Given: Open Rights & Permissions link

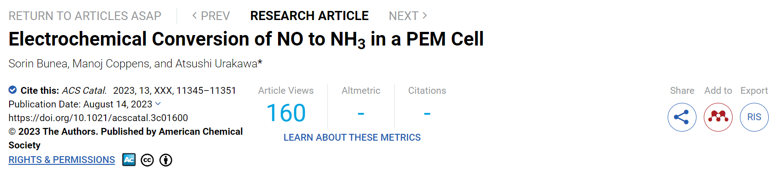Looking at the screenshot, I should (62, 160).
